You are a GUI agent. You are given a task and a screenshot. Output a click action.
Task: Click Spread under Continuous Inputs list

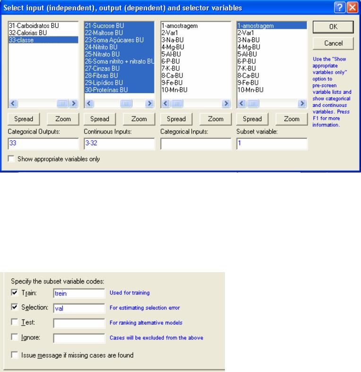[100, 119]
